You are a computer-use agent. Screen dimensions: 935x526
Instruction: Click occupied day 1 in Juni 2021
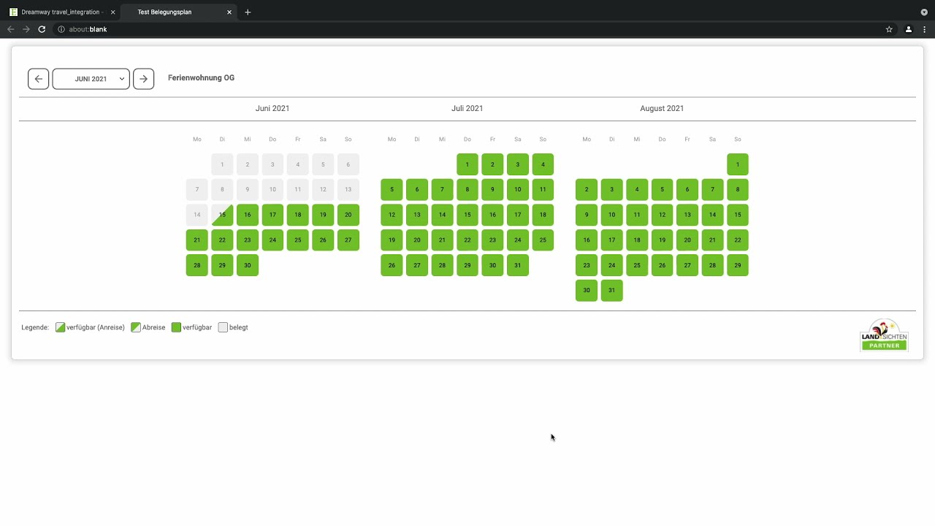click(x=222, y=164)
